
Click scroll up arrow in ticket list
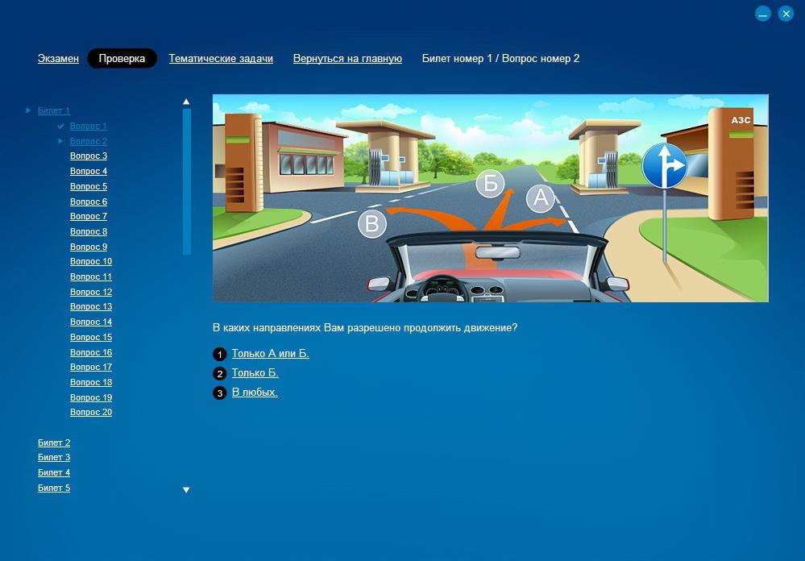(x=186, y=102)
